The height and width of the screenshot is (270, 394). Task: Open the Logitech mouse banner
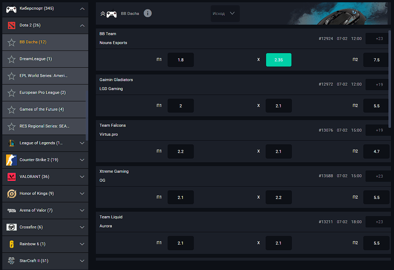(x=338, y=13)
